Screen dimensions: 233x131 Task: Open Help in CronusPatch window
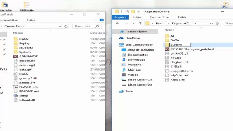[102, 20]
